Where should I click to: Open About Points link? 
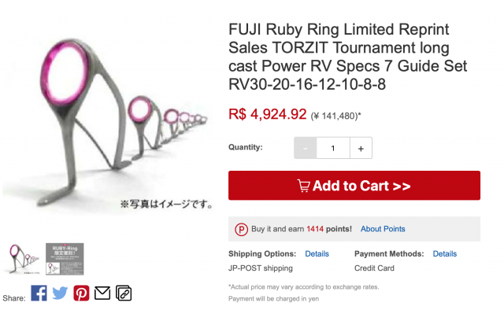(383, 229)
